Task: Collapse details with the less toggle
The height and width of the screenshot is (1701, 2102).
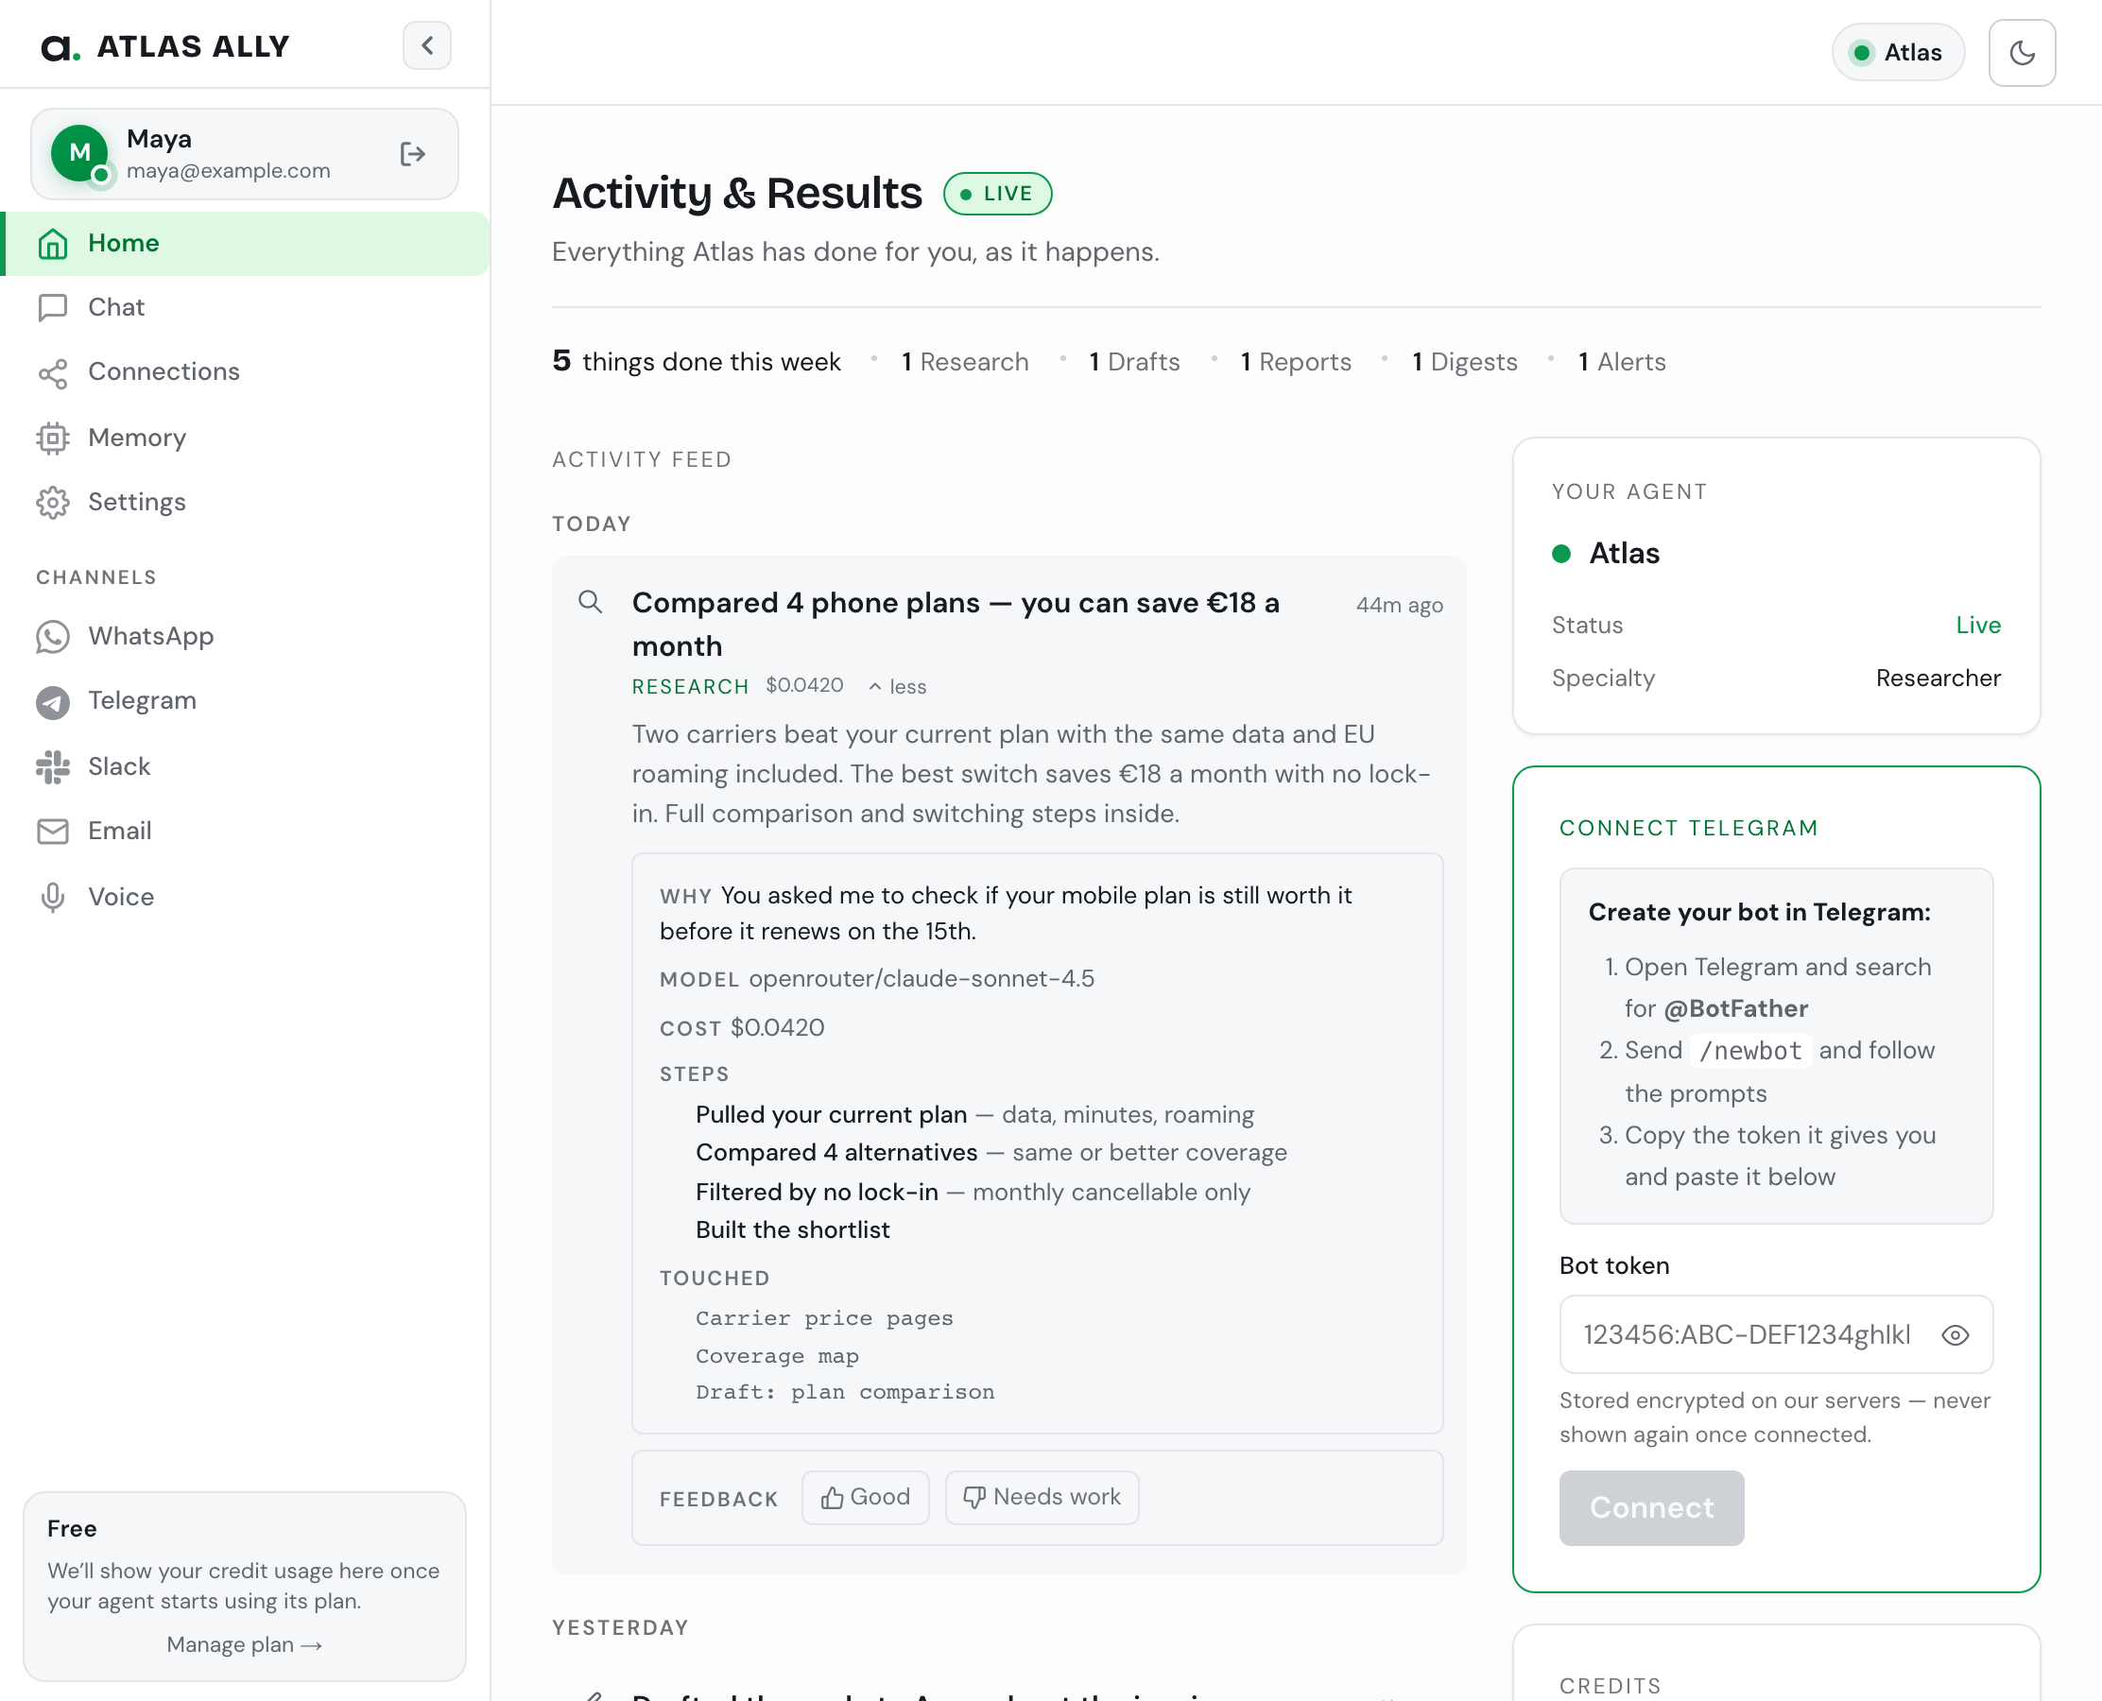Action: [898, 687]
